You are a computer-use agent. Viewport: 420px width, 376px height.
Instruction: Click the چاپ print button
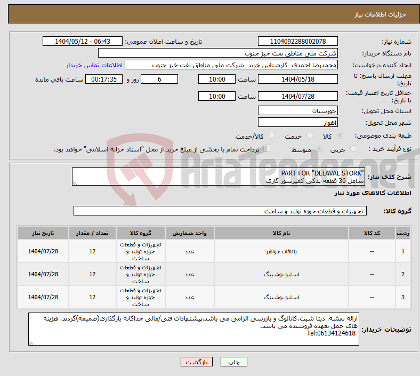coord(233,362)
